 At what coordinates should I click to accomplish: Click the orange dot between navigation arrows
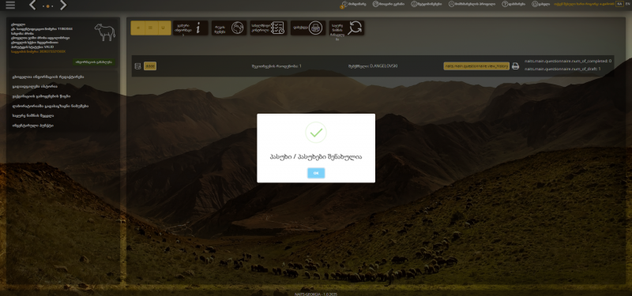coord(48,6)
